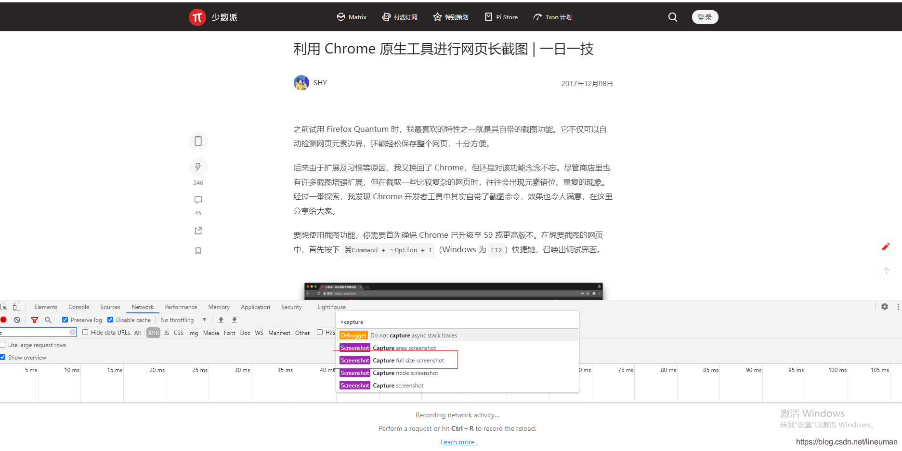The width and height of the screenshot is (902, 451).
Task: Select the Manifest filter type
Action: click(279, 333)
